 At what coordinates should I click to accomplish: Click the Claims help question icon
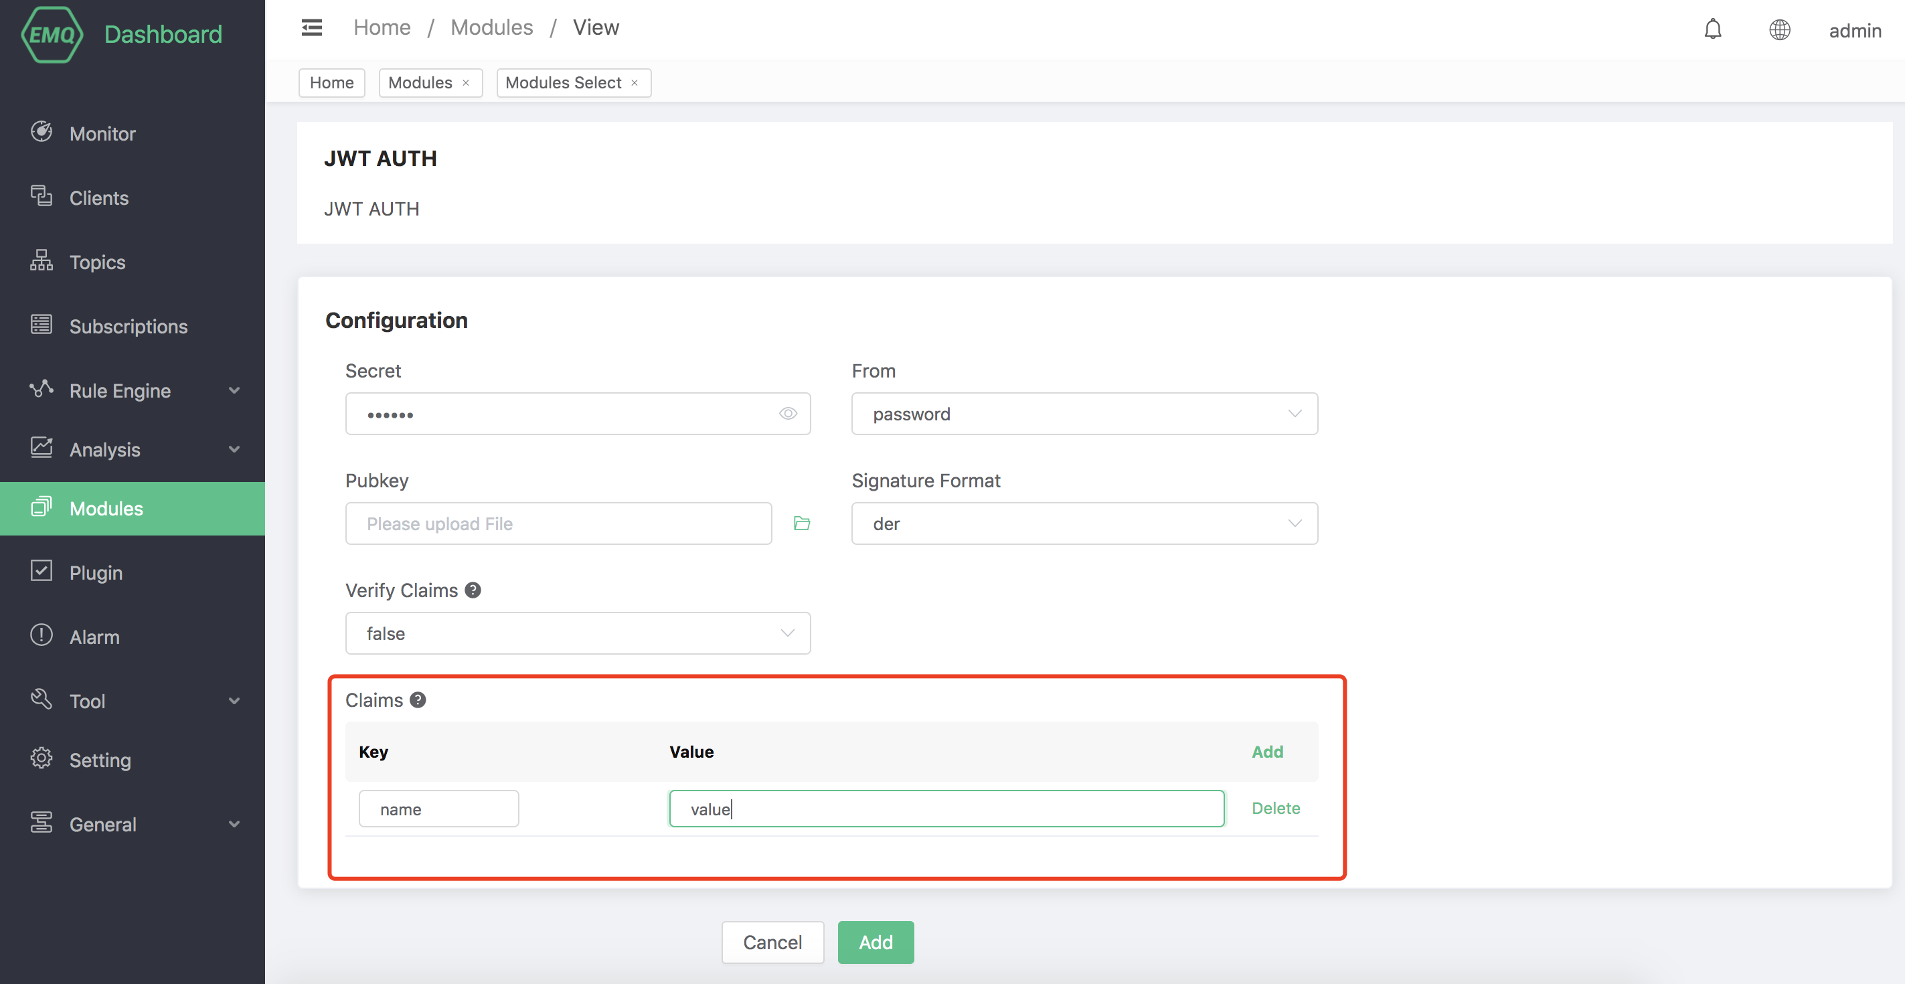(418, 700)
